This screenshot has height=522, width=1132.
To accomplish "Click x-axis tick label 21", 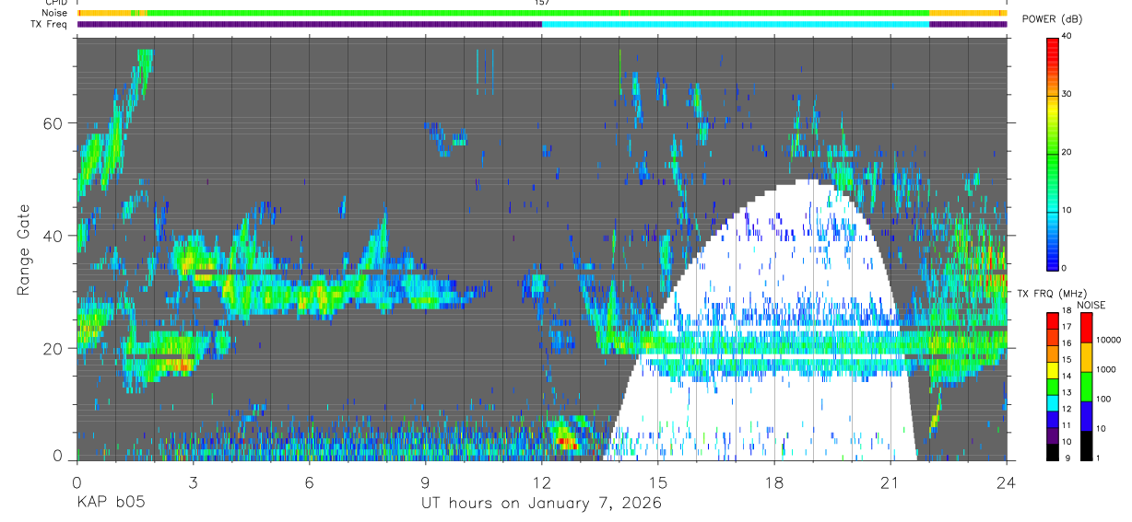I will 890,481.
